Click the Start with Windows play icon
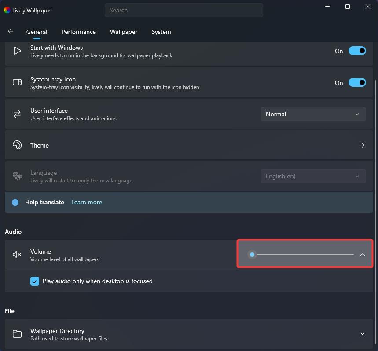378x351 pixels. coord(17,51)
